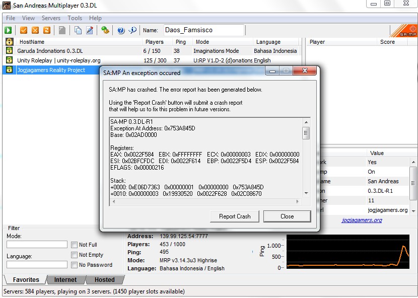
Task: Click crash report scroll down arrow
Action: (x=306, y=193)
